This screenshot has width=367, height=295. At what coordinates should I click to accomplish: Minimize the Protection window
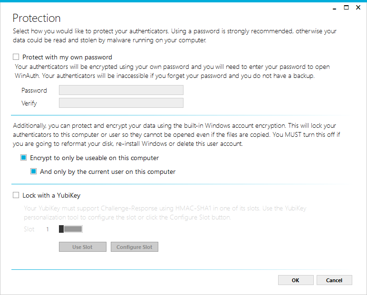tap(334, 7)
